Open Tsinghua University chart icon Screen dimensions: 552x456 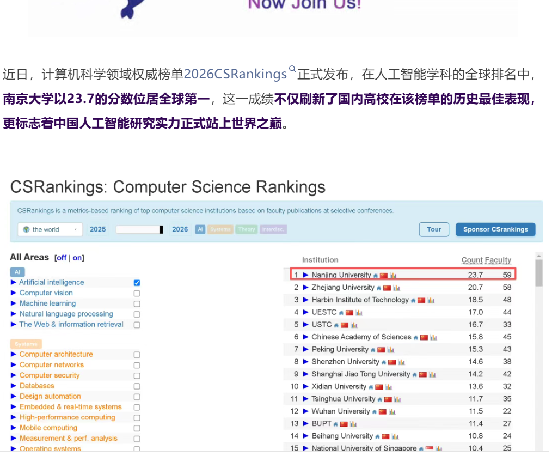397,399
